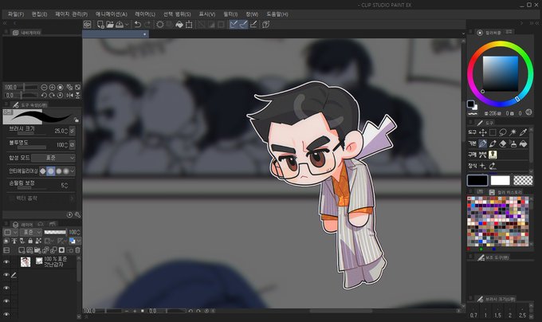
Task: Click the Open file folder icon
Action: point(110,25)
